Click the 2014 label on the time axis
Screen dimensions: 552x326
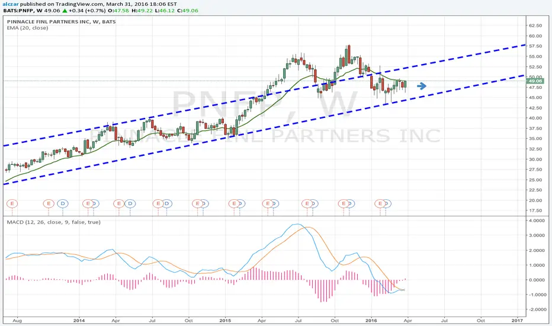[x=79, y=320]
